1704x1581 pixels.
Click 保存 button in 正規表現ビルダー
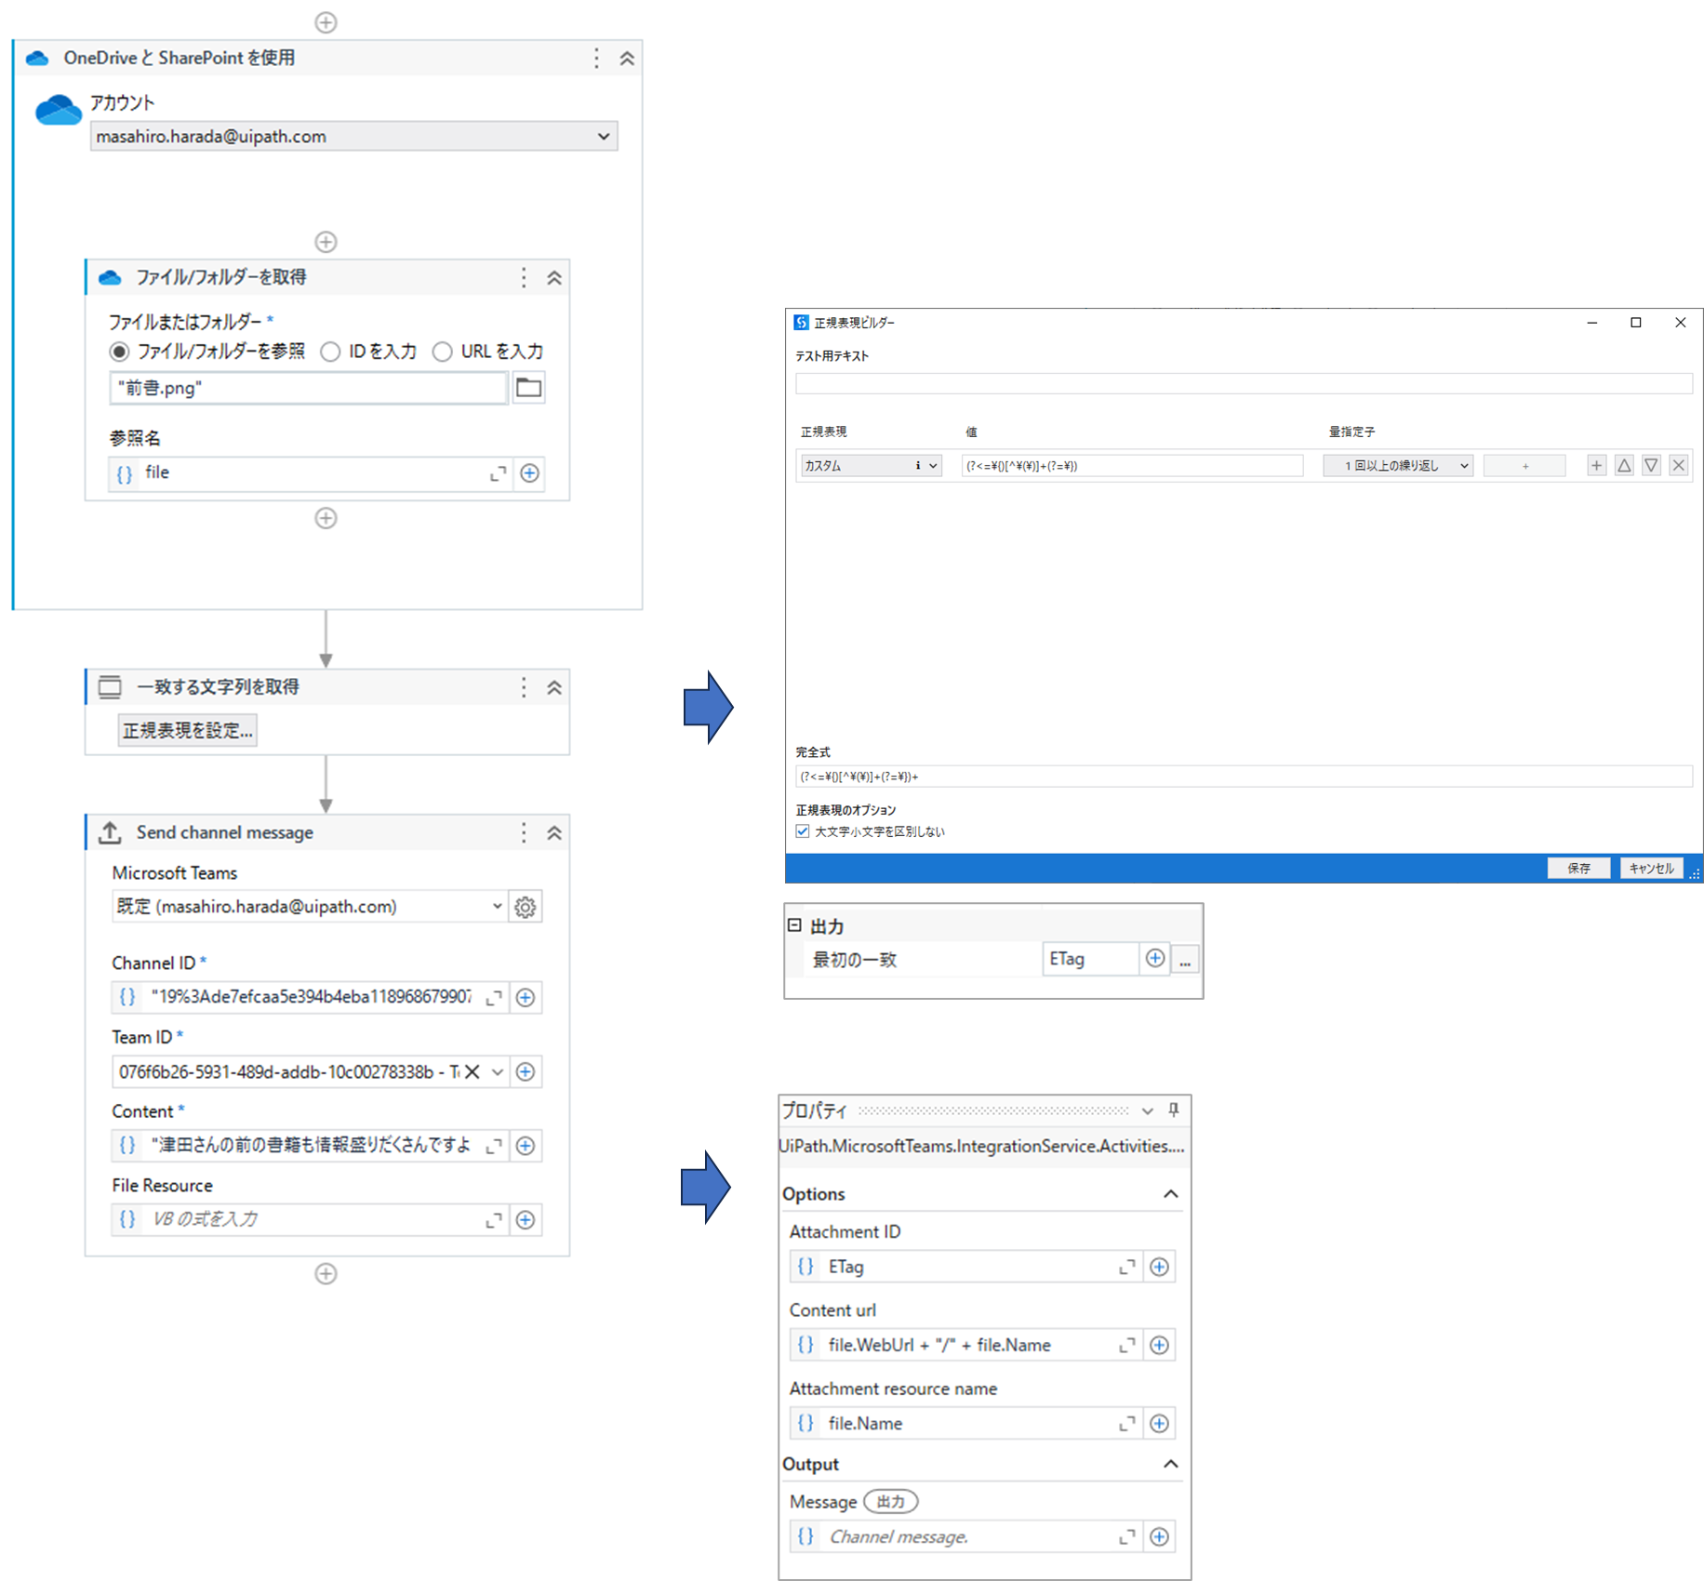(1578, 868)
